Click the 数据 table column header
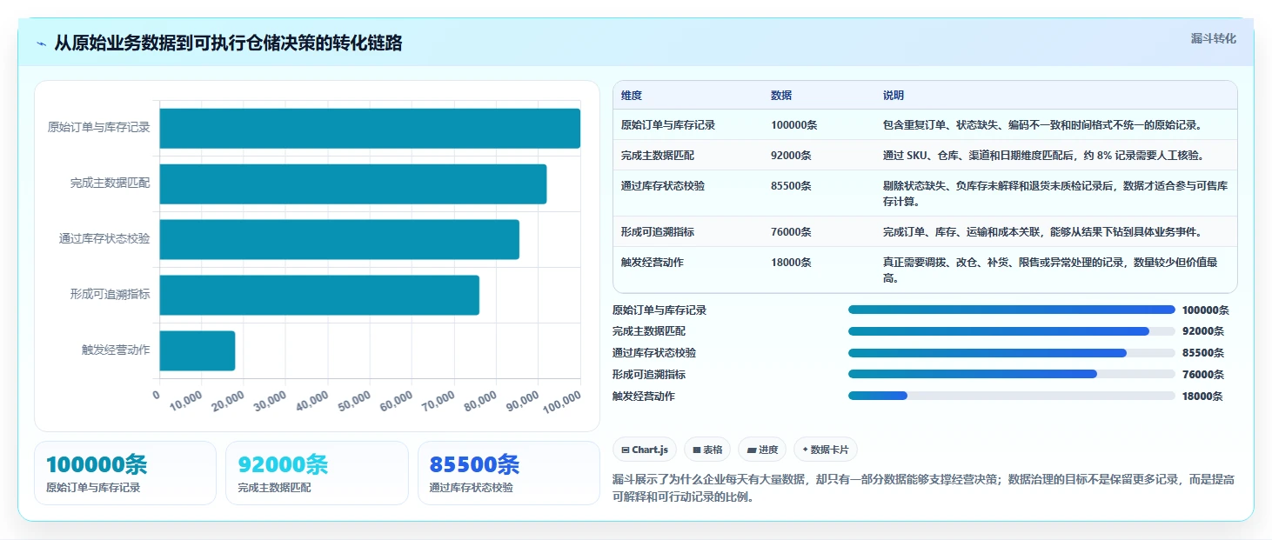This screenshot has height=540, width=1272. tap(781, 96)
